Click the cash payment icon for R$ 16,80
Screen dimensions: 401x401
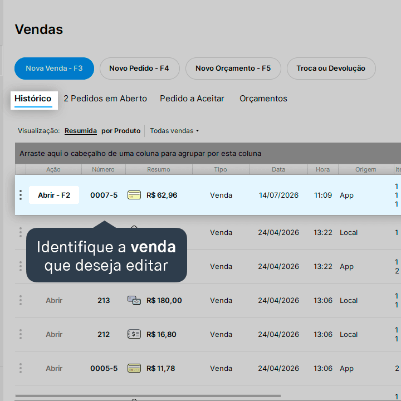[x=134, y=334]
